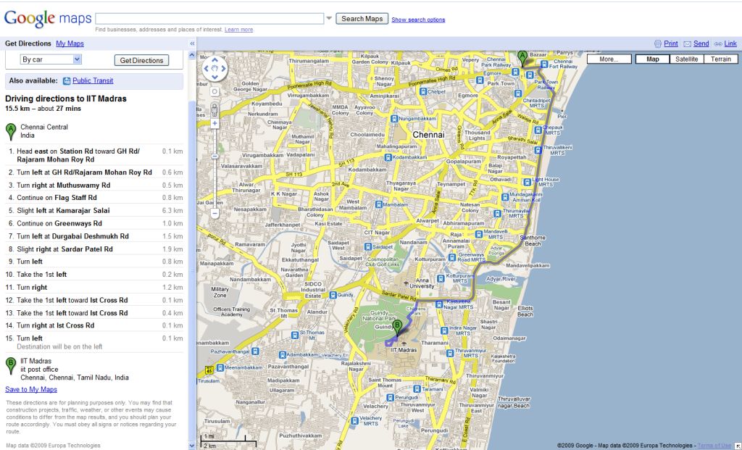Switch to Map view
Screen dimensions: 742x450
(x=653, y=59)
